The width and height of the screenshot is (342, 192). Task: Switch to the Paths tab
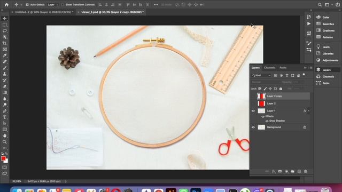pyautogui.click(x=283, y=68)
